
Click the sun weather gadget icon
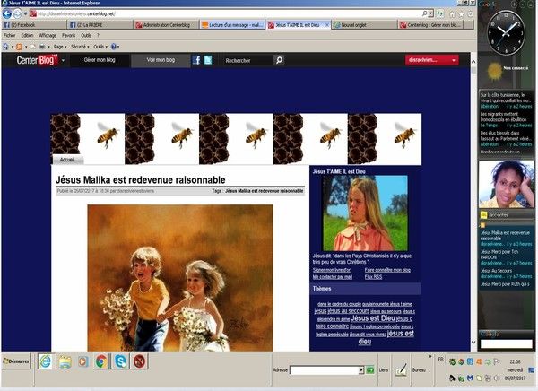coord(494,71)
